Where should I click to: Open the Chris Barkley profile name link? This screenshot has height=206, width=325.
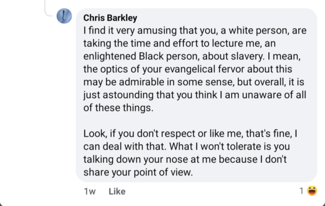(x=110, y=18)
